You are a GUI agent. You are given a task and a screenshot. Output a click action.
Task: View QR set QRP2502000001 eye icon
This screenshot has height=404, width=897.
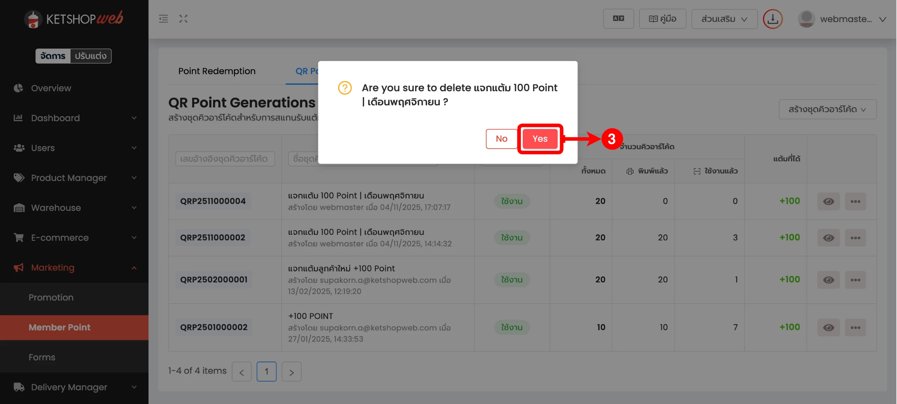coord(828,280)
